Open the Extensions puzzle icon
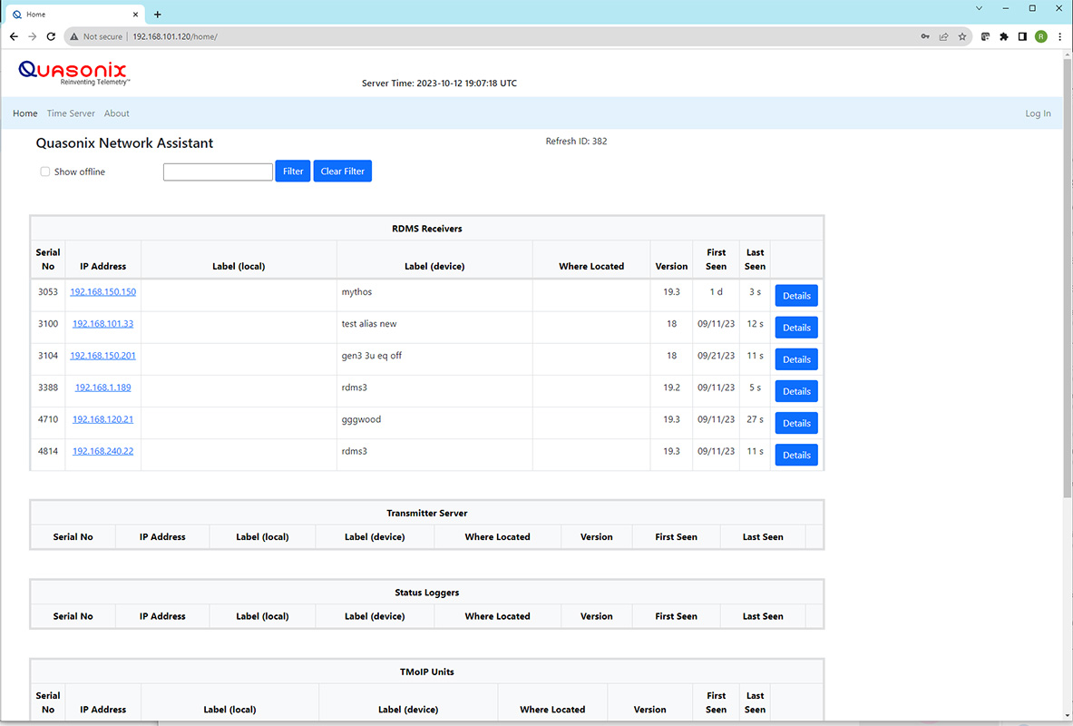The image size is (1073, 726). [x=1004, y=36]
